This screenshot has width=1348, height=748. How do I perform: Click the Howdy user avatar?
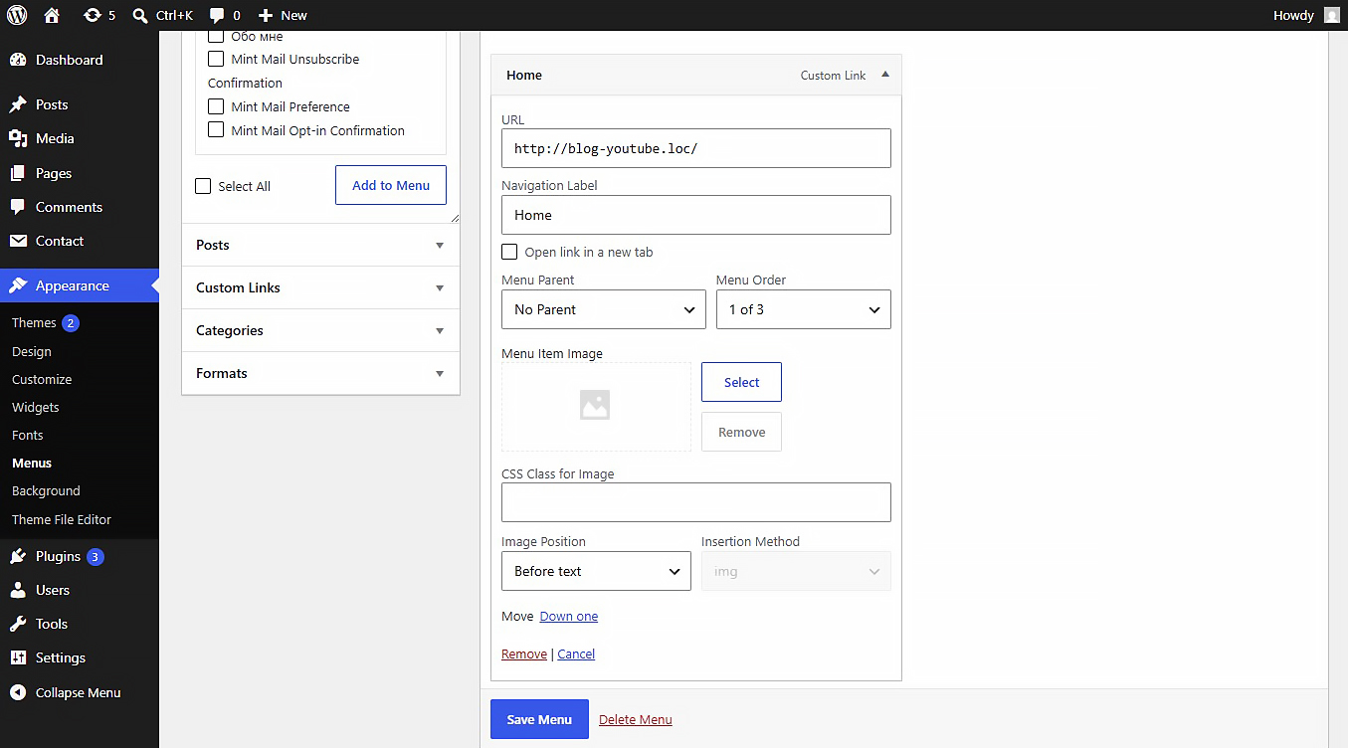1331,15
